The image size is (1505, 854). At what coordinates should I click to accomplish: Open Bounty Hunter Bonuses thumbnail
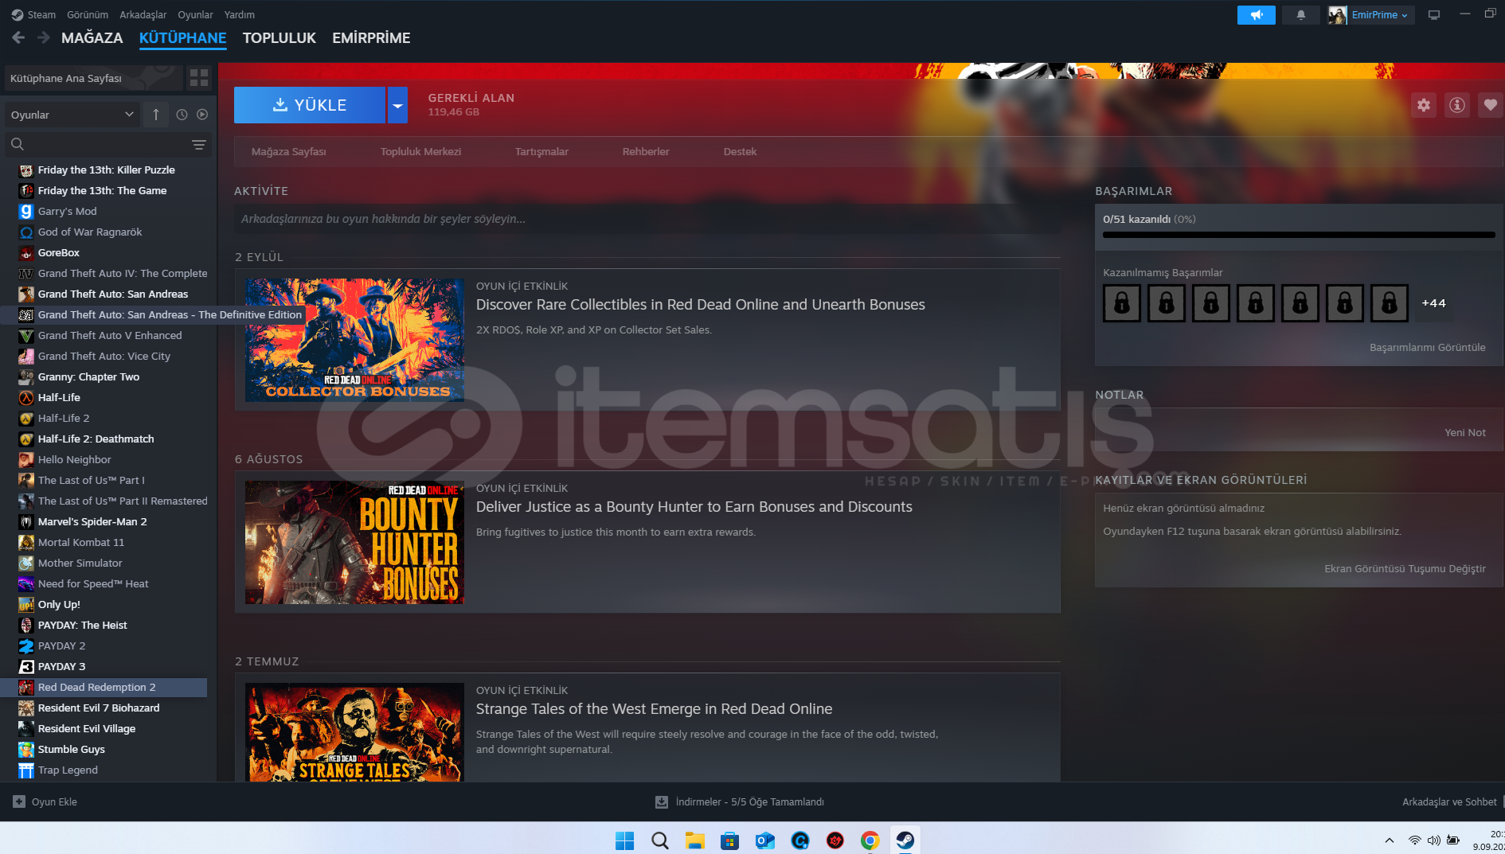pyautogui.click(x=354, y=542)
